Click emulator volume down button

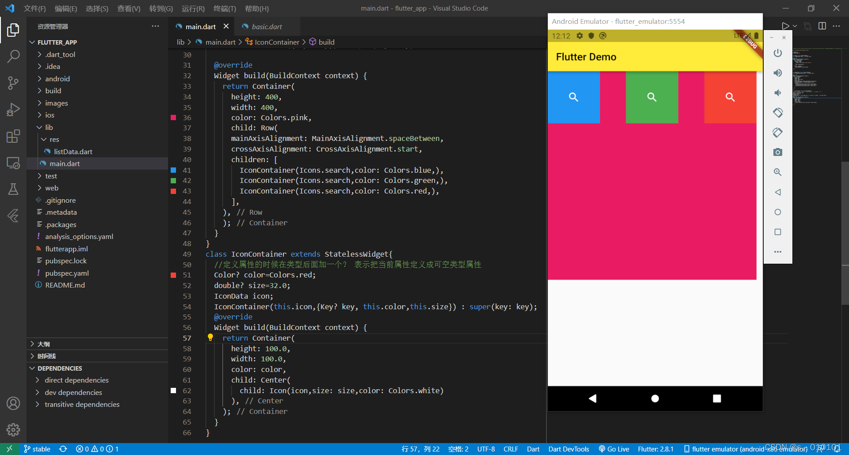(778, 93)
